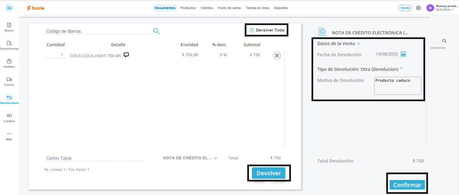Screen dimensions: 459x195
Task: Open Tipo de Devolución dropdown
Action: pos(360,69)
